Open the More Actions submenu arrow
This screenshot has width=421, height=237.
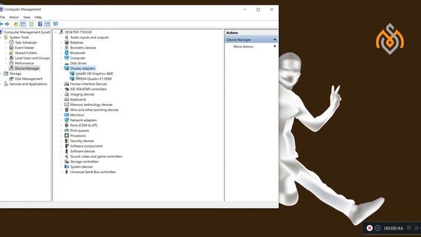275,47
